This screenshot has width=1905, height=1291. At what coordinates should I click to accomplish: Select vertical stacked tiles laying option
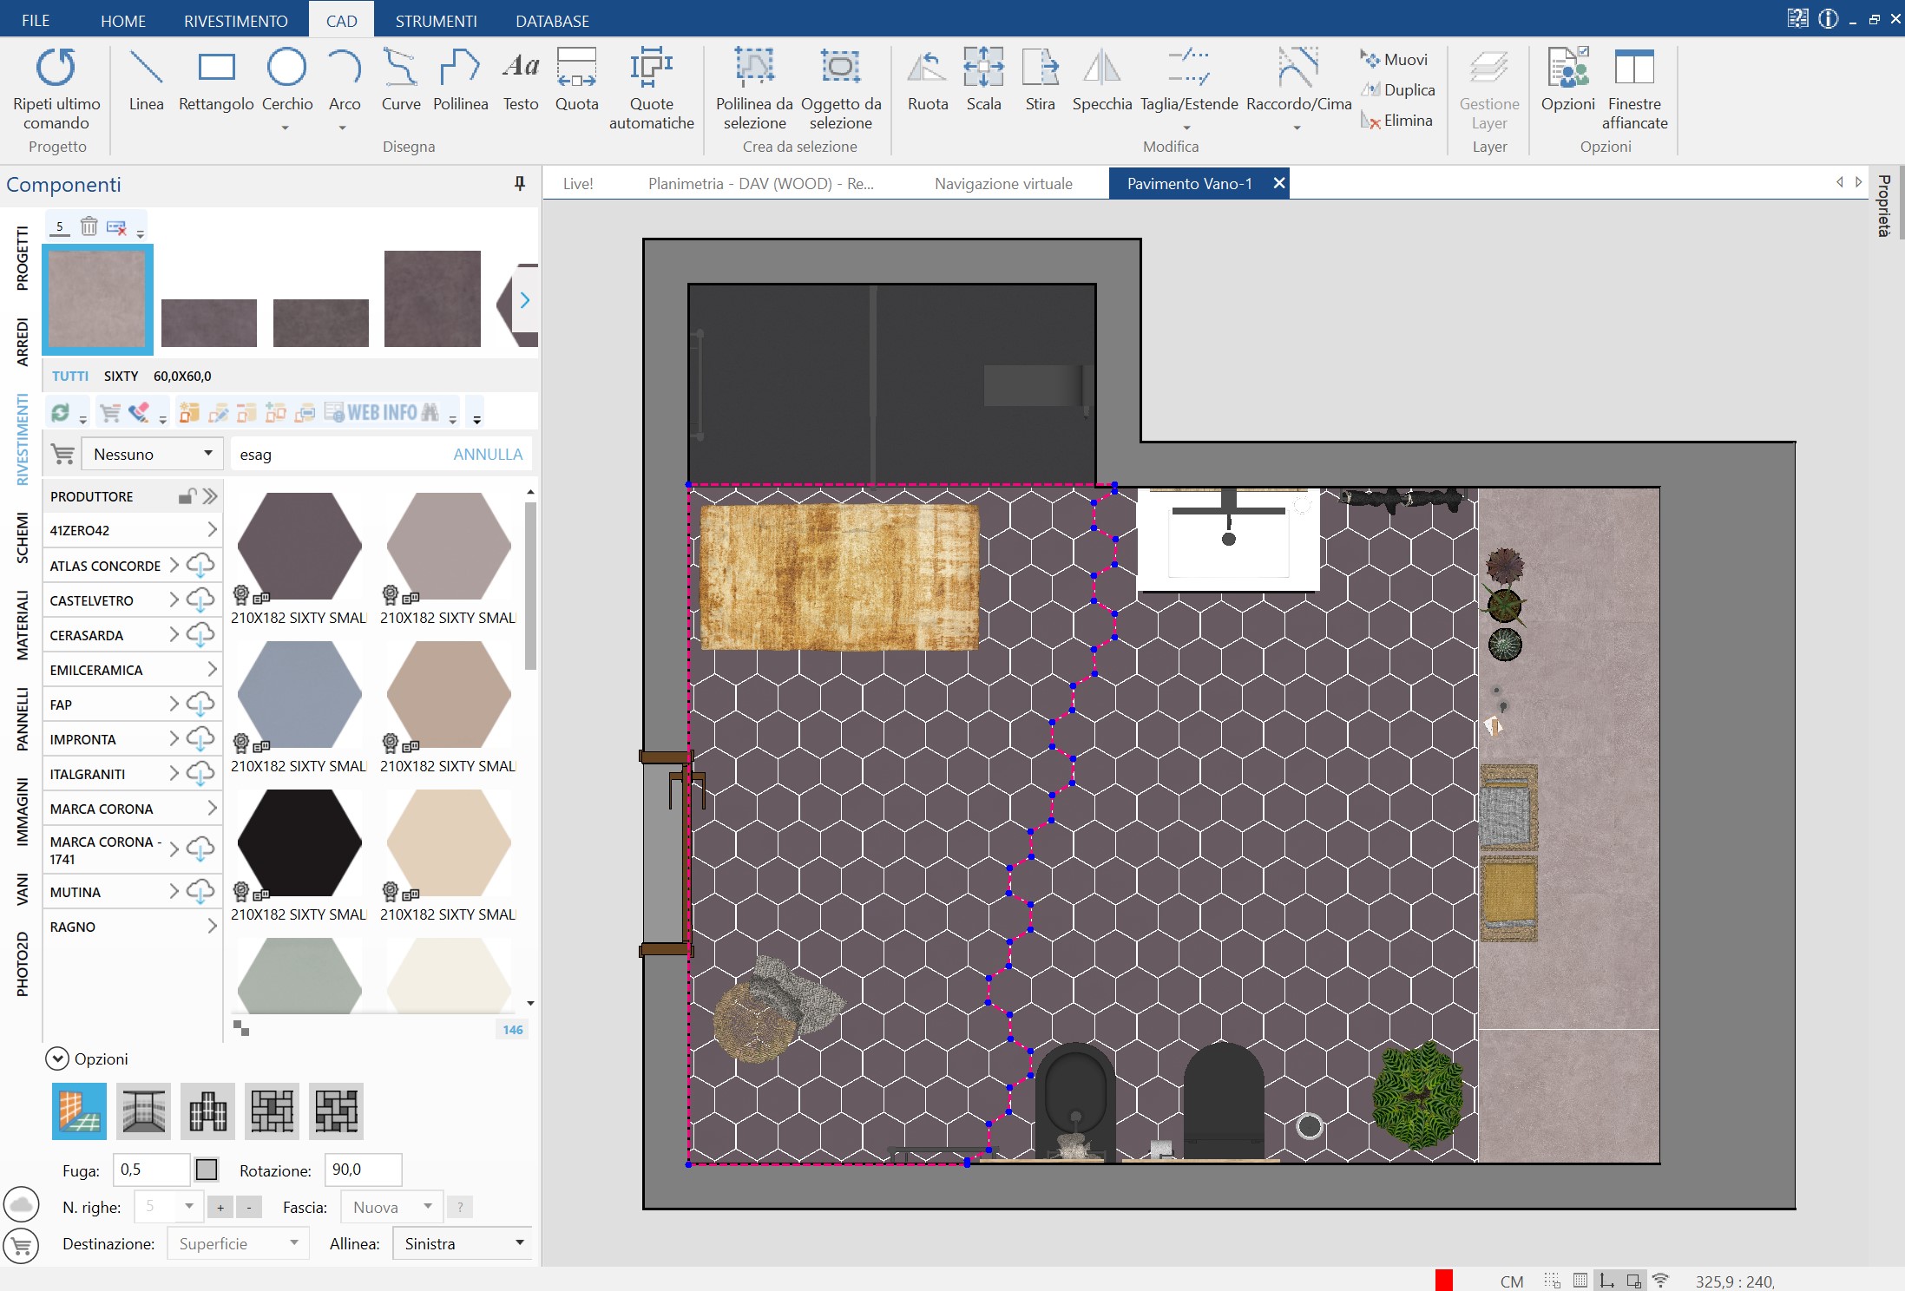click(x=207, y=1111)
